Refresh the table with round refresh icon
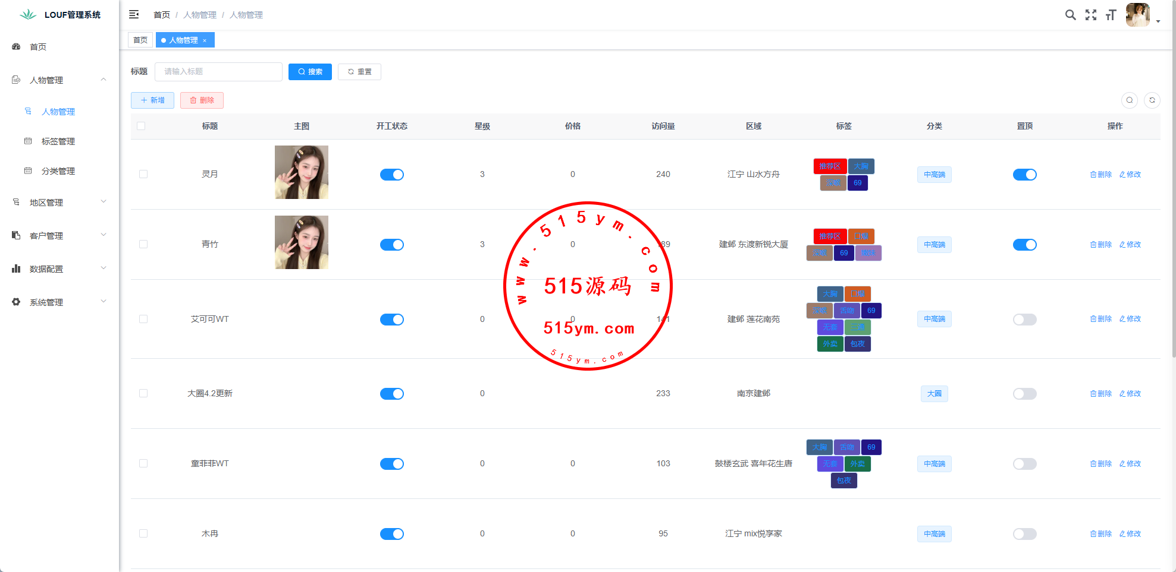This screenshot has height=572, width=1176. [1152, 100]
